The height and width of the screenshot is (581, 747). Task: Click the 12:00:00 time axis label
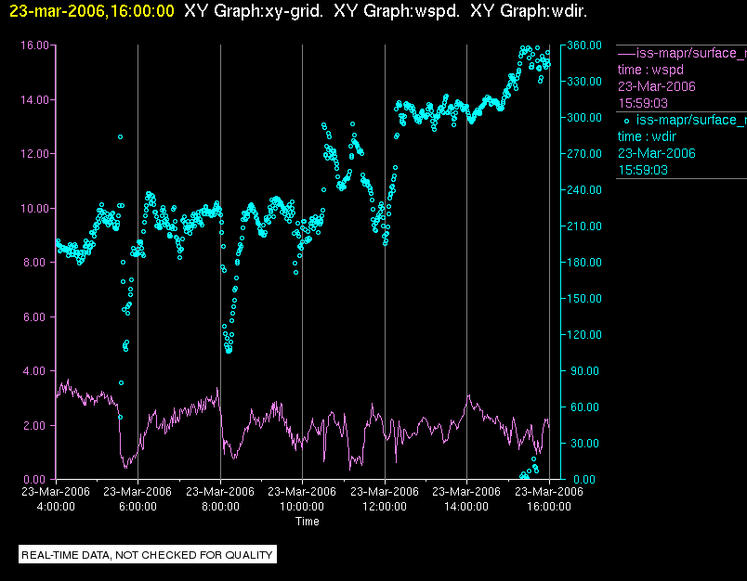click(385, 507)
